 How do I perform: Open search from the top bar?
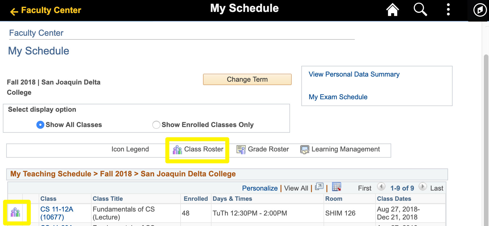420,9
